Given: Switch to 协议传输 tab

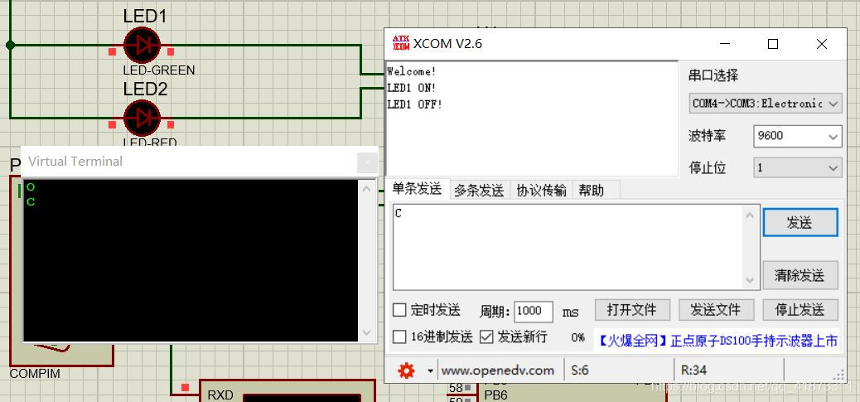Looking at the screenshot, I should tap(541, 191).
